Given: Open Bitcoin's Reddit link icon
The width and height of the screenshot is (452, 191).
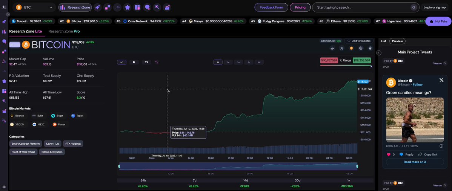Looking at the screenshot, I should pos(332,48).
